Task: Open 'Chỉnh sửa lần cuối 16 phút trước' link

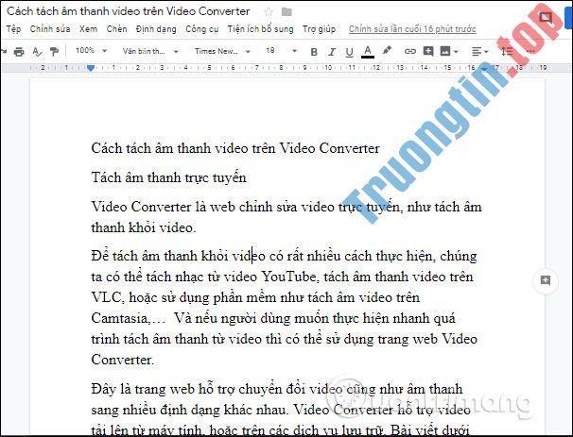Action: coord(412,29)
